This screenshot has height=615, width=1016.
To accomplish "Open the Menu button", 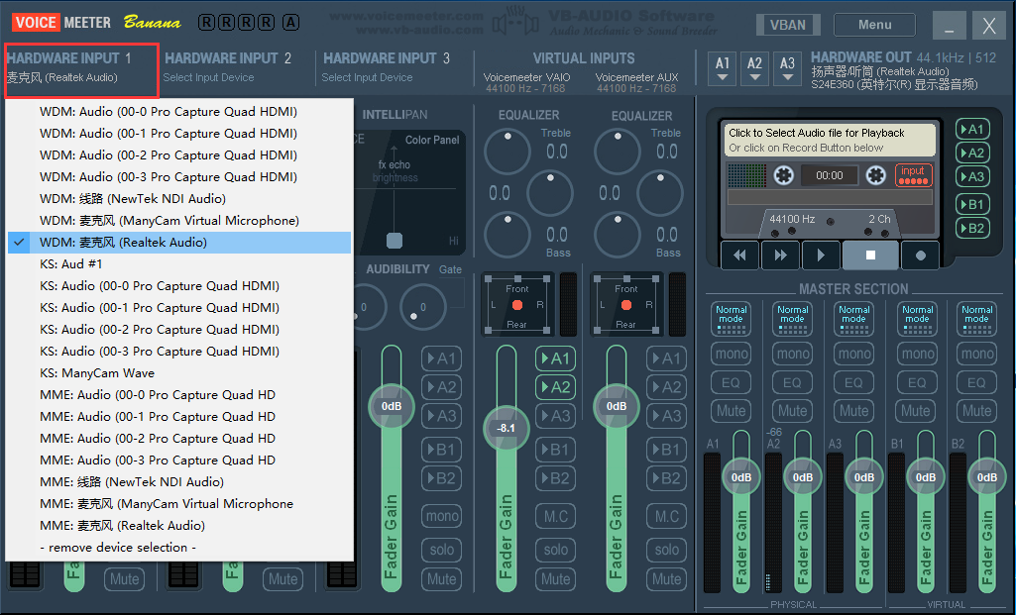I will [x=874, y=25].
